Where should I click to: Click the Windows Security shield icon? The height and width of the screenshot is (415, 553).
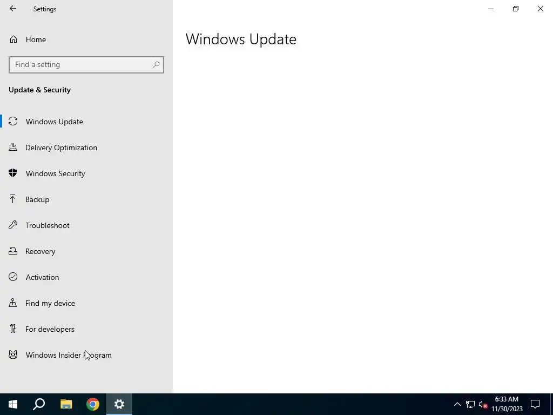[x=13, y=173]
